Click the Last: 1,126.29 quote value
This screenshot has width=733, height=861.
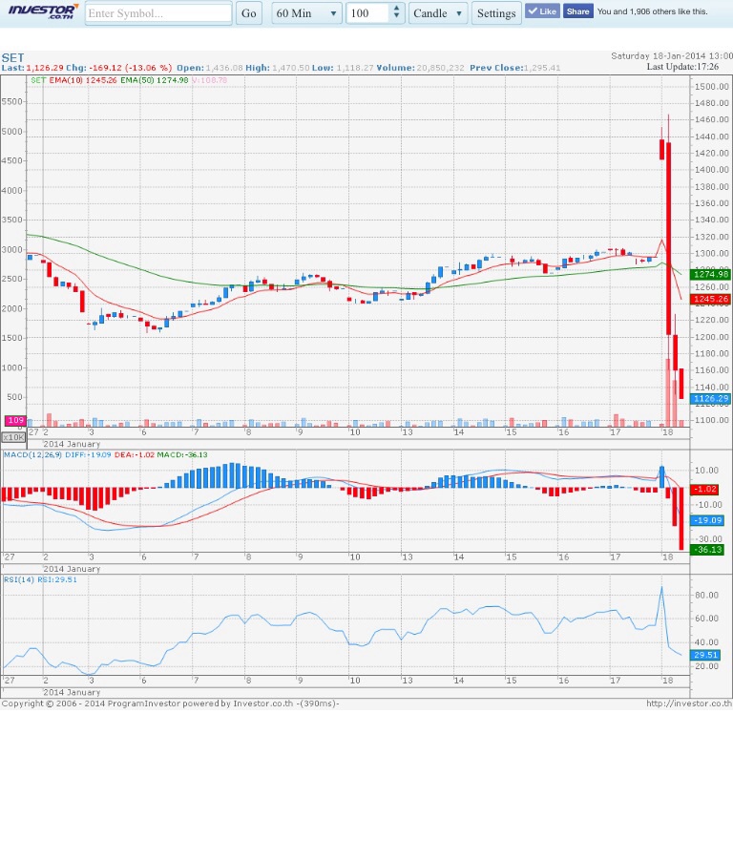click(x=32, y=68)
